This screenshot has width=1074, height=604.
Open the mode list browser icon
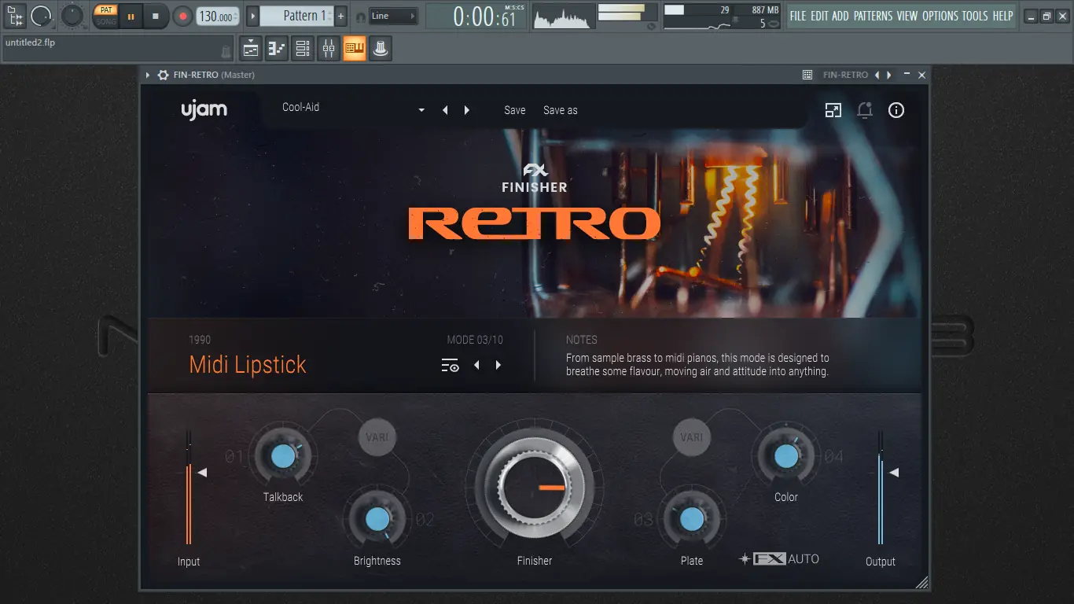coord(450,365)
